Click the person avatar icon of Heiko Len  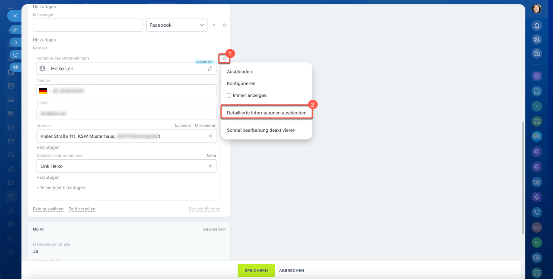(42, 68)
